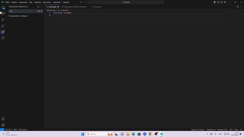Close the unsaved server.pwn tab dot

(58, 7)
